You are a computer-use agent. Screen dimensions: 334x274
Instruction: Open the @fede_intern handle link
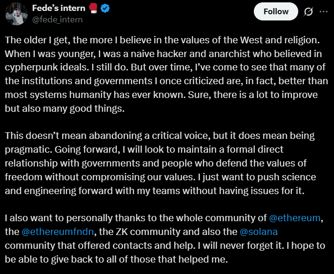coord(57,20)
